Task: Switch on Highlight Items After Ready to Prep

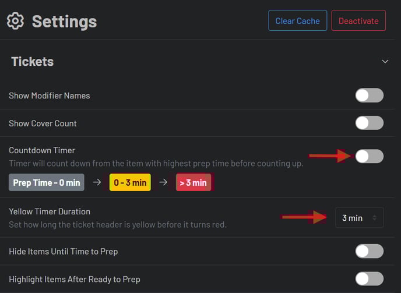Action: [369, 279]
